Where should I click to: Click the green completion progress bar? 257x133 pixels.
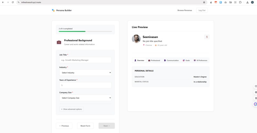click(72, 31)
